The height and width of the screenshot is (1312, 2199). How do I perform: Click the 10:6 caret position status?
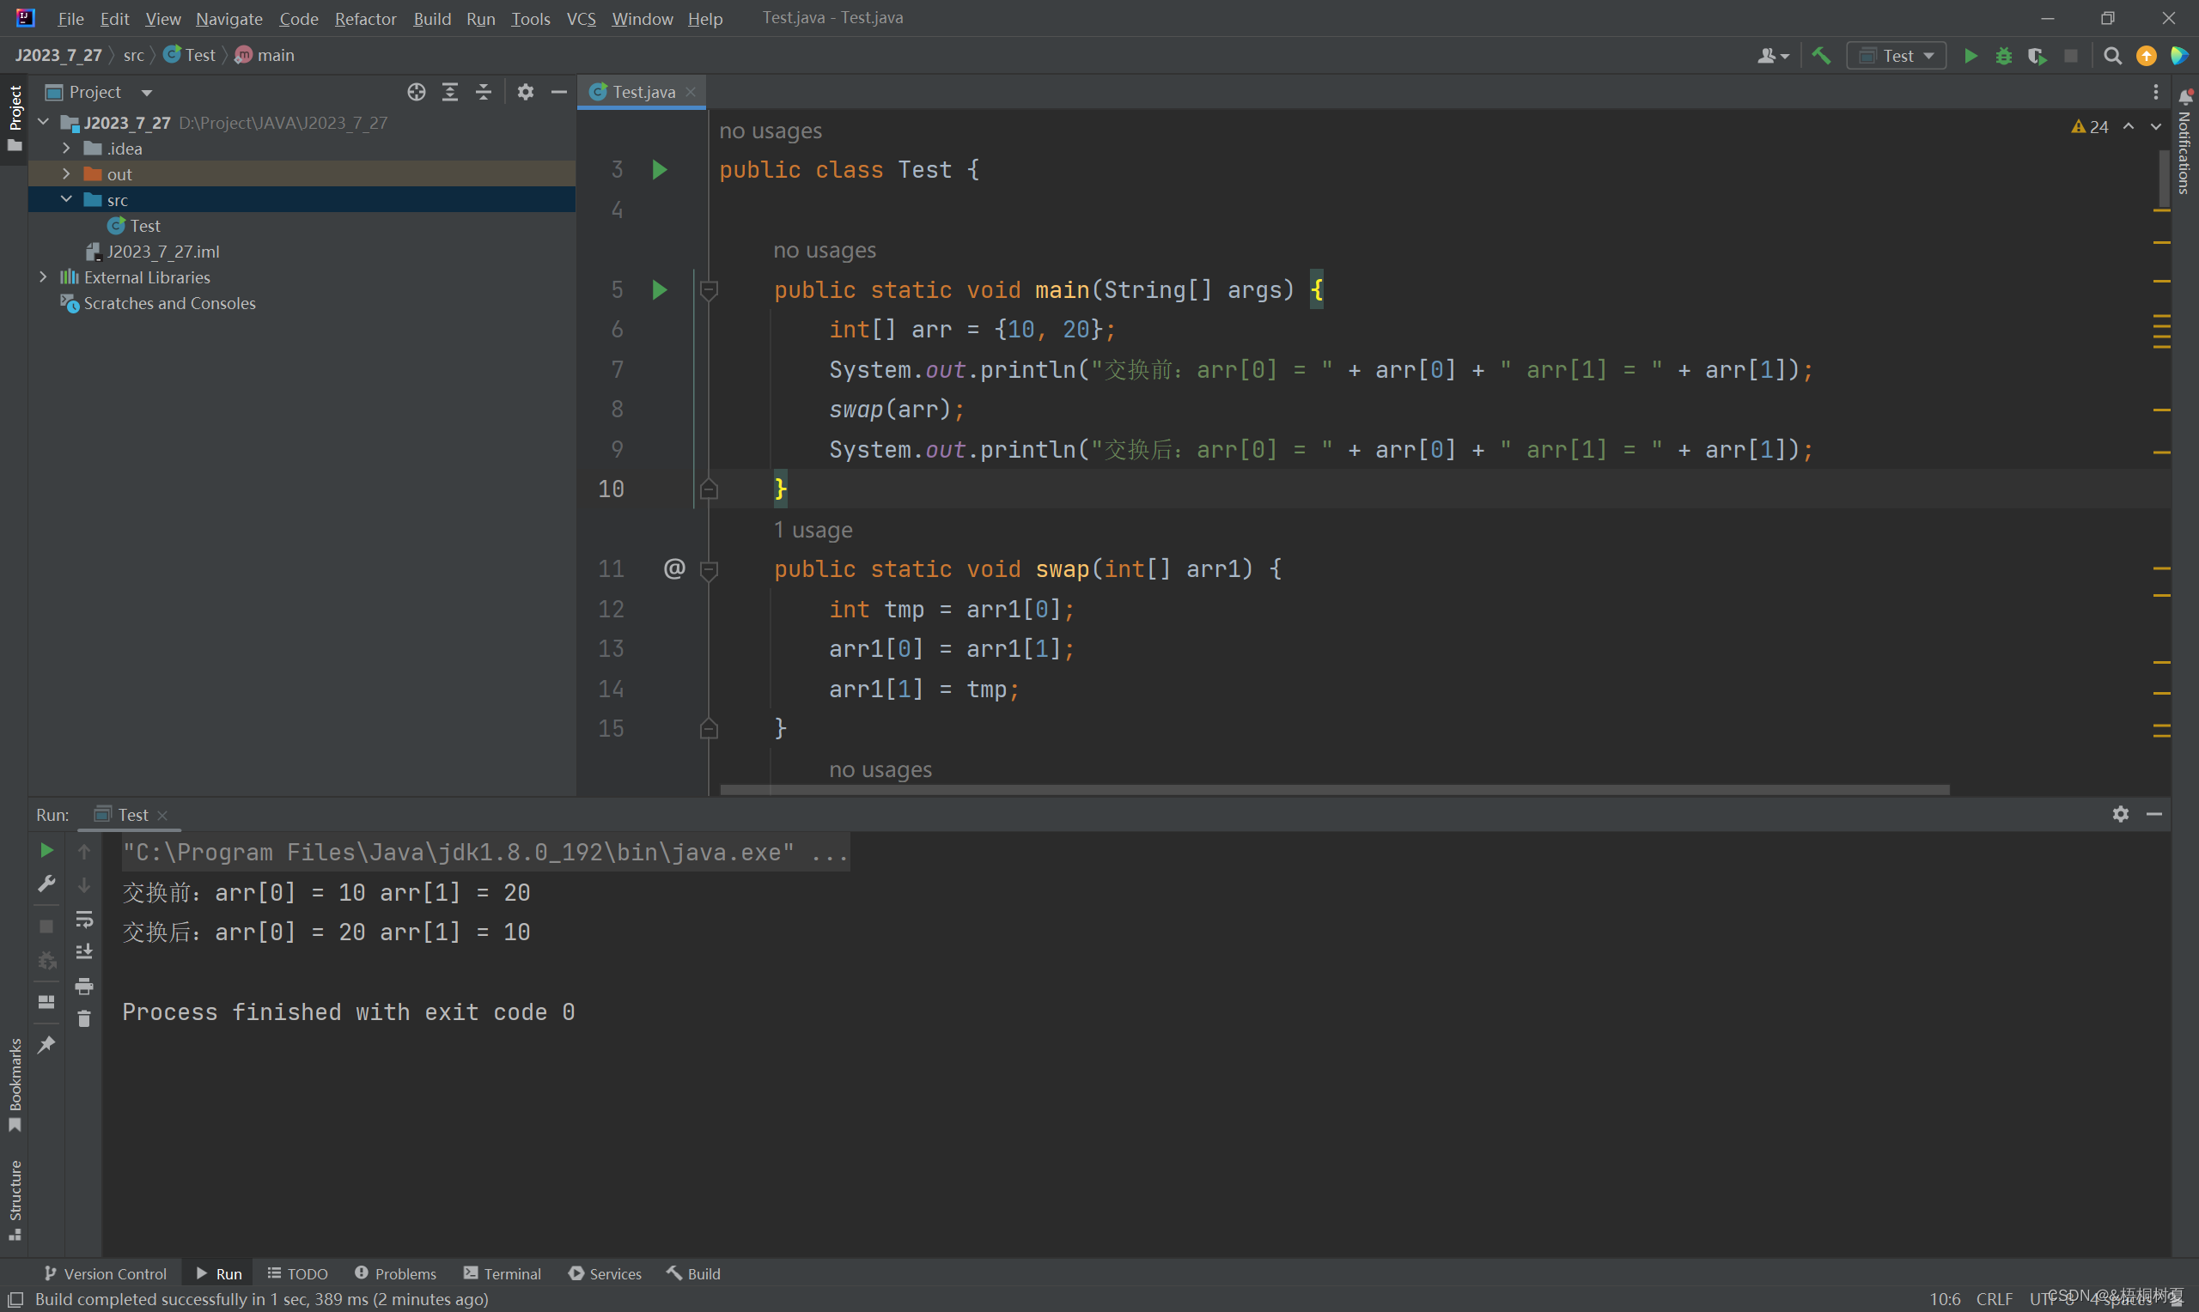pyautogui.click(x=1945, y=1299)
